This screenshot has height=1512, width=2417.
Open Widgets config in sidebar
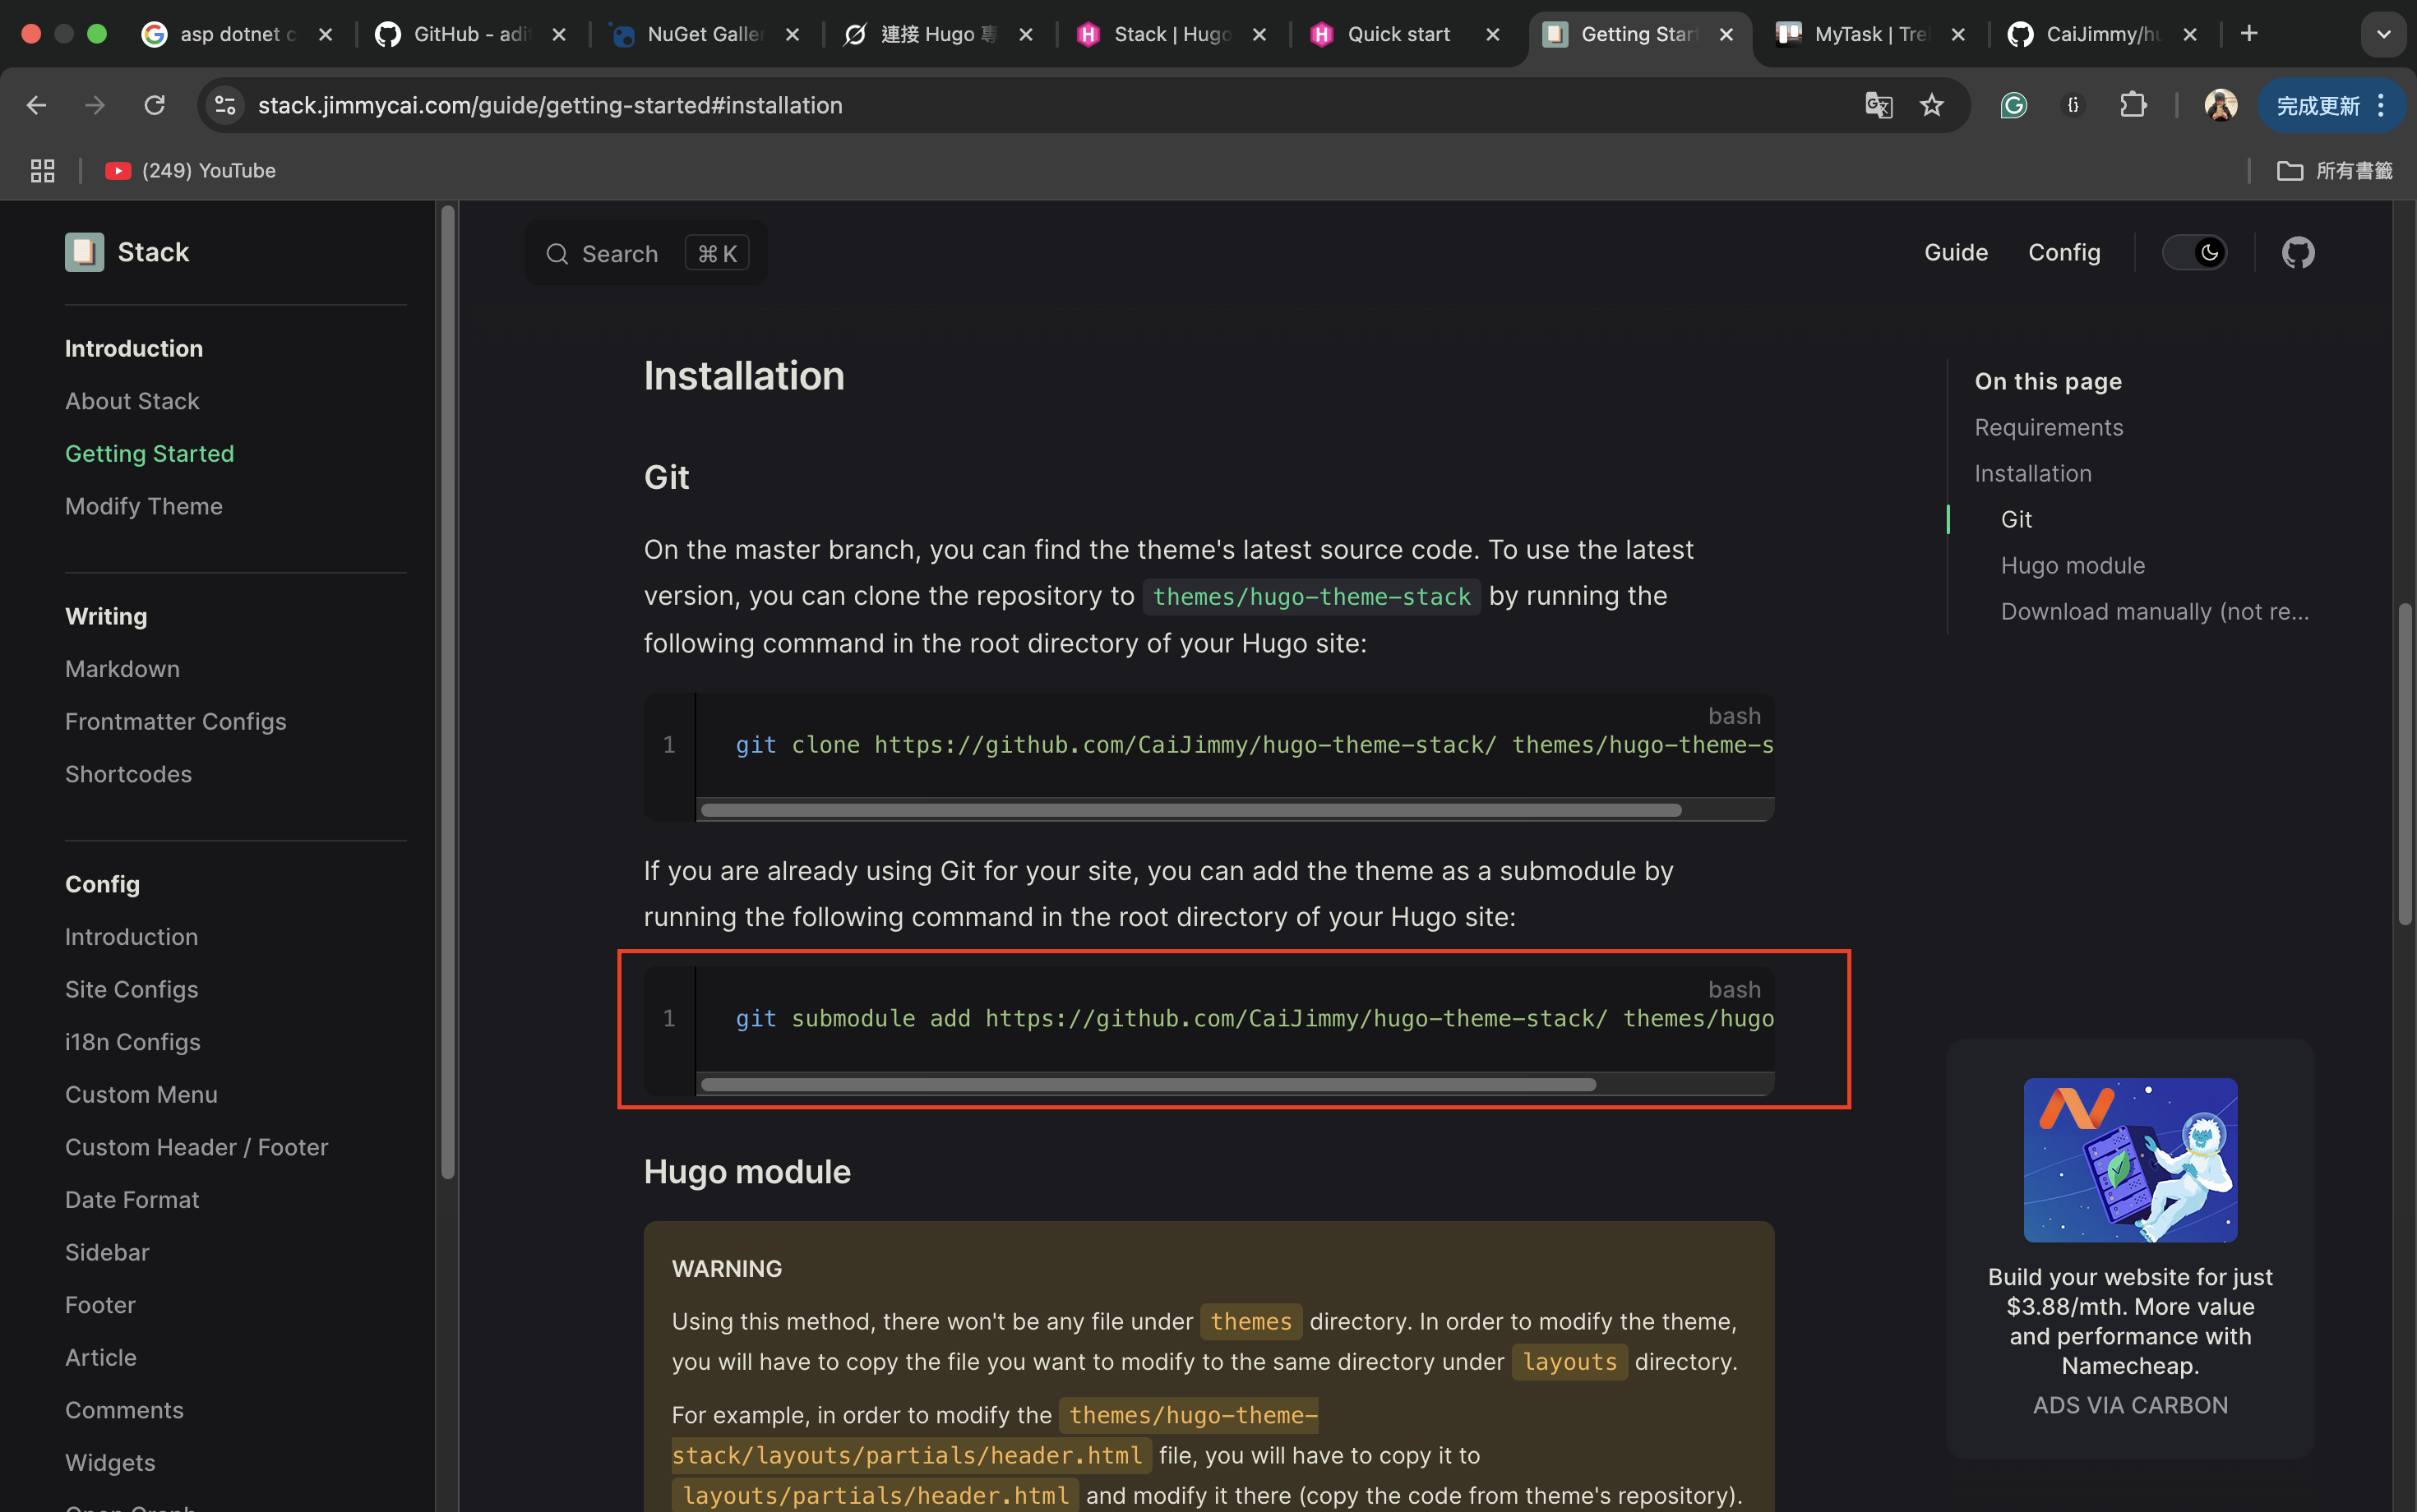click(110, 1463)
